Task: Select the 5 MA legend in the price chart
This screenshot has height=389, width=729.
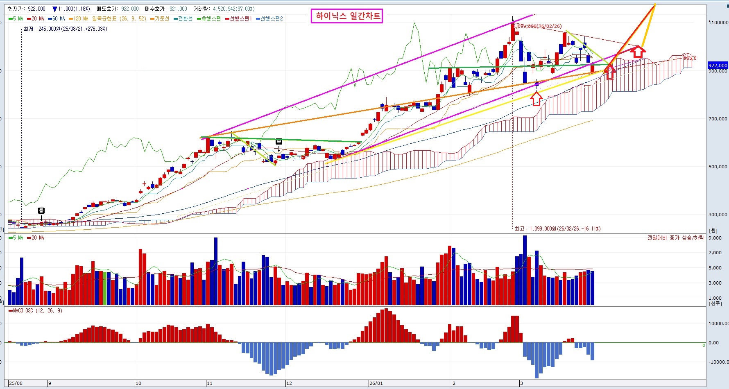Action: tap(16, 18)
